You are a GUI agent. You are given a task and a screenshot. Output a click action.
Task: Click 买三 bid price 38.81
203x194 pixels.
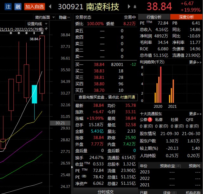pyautogui.click(x=99, y=78)
